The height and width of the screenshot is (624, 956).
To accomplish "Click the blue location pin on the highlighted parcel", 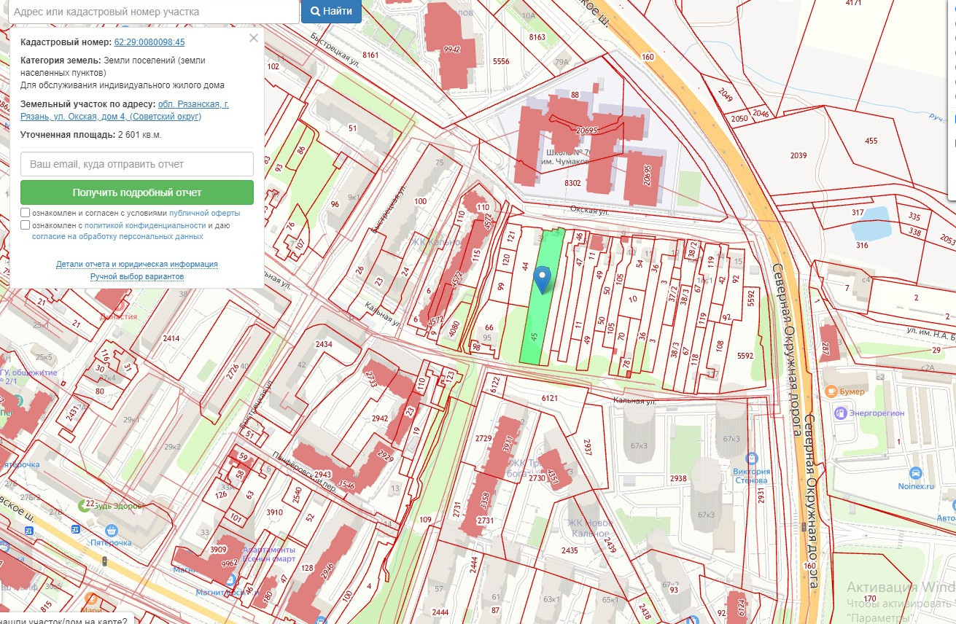I will point(542,279).
